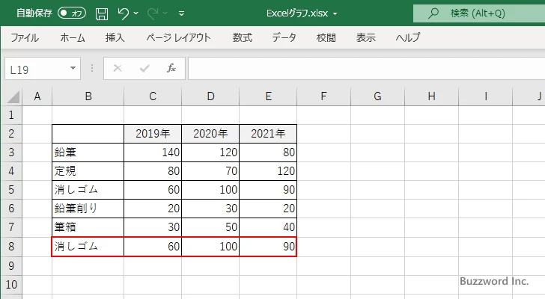The image size is (545, 299).
Task: Click the 検索 (Alt+Q) search box
Action: click(x=479, y=13)
